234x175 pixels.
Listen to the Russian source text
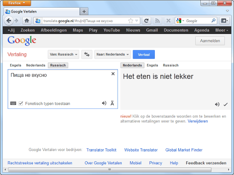tap(104, 103)
